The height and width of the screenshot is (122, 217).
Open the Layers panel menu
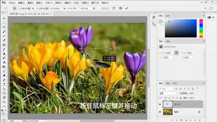tap(204, 83)
